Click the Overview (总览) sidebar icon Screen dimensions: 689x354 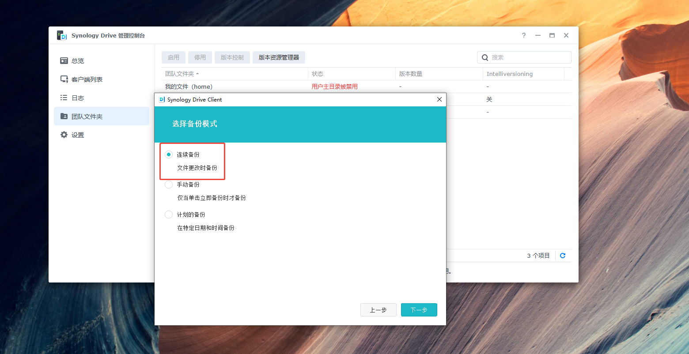click(x=64, y=61)
